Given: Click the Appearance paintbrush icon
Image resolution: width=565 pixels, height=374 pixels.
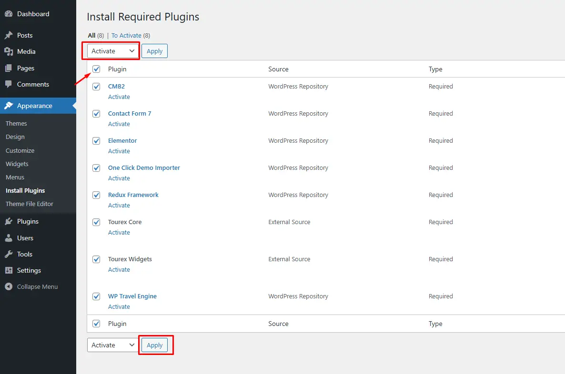Looking at the screenshot, I should (9, 106).
